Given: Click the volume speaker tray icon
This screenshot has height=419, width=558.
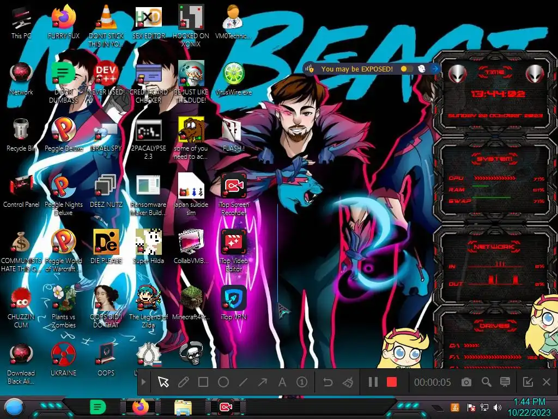Looking at the screenshot, I should [497, 407].
